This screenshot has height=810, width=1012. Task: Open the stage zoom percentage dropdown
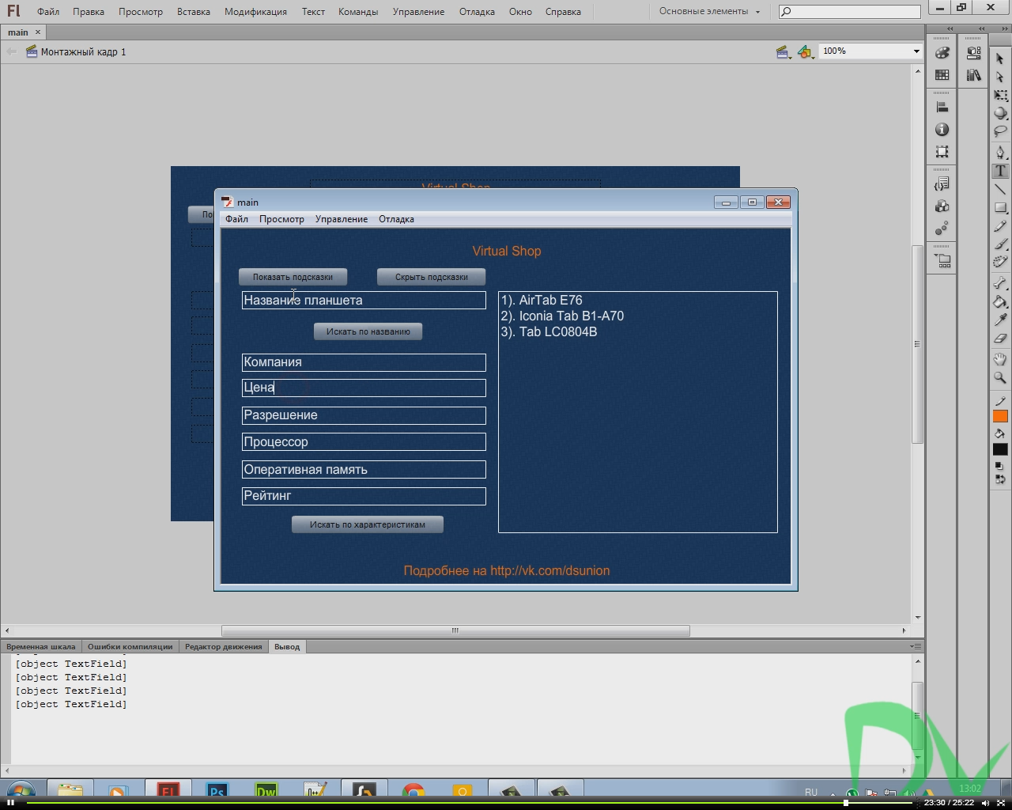tap(916, 51)
